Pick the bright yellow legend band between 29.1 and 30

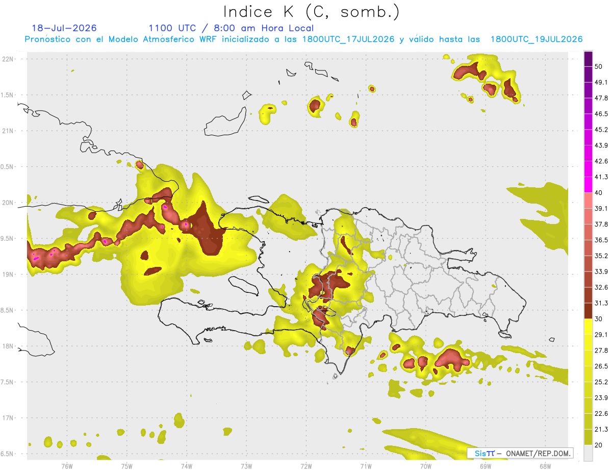(x=589, y=327)
